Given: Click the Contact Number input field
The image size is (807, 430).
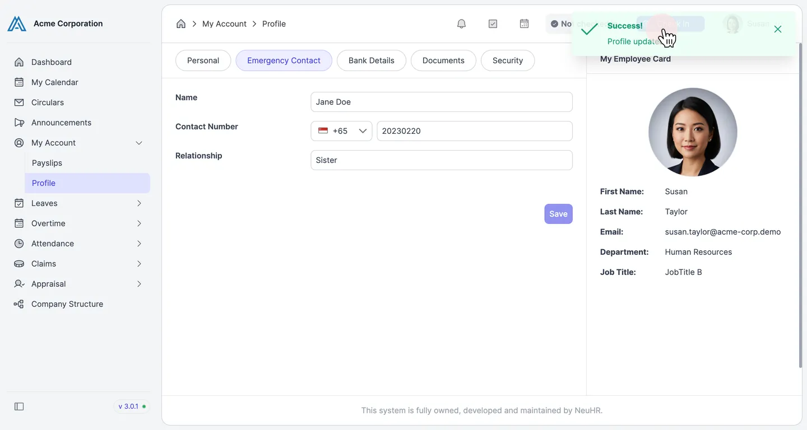Looking at the screenshot, I should click(475, 131).
